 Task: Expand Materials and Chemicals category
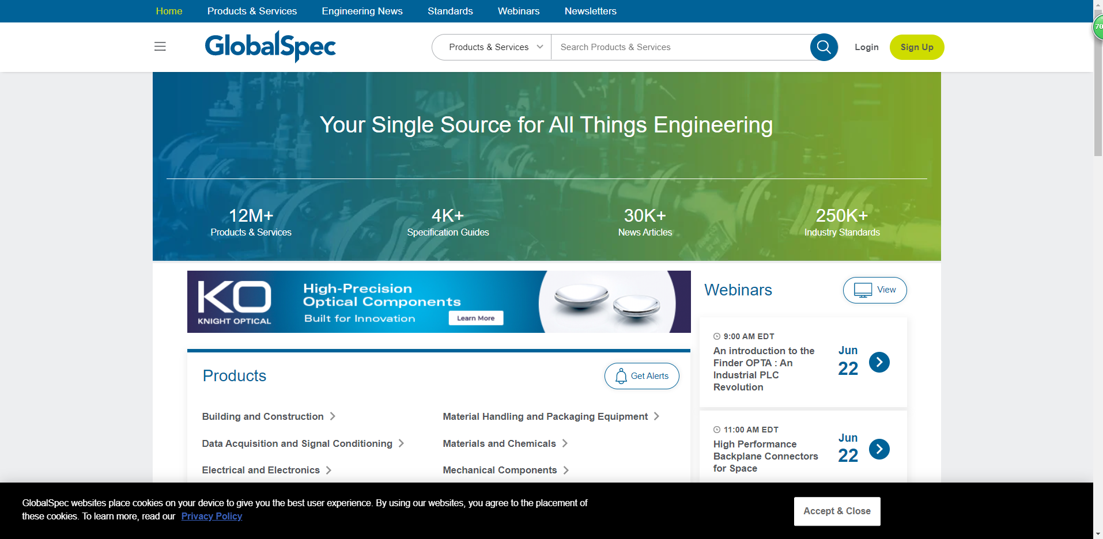pyautogui.click(x=505, y=443)
